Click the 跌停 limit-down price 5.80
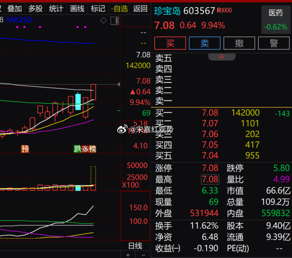Viewport: 292px width, 258px height. [281, 168]
